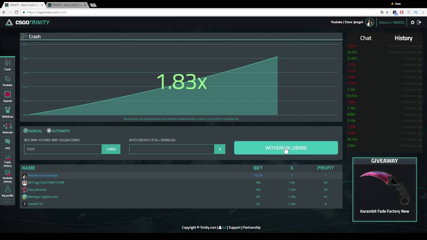Click the NAME column header
Image resolution: width=427 pixels, height=240 pixels.
click(x=28, y=168)
